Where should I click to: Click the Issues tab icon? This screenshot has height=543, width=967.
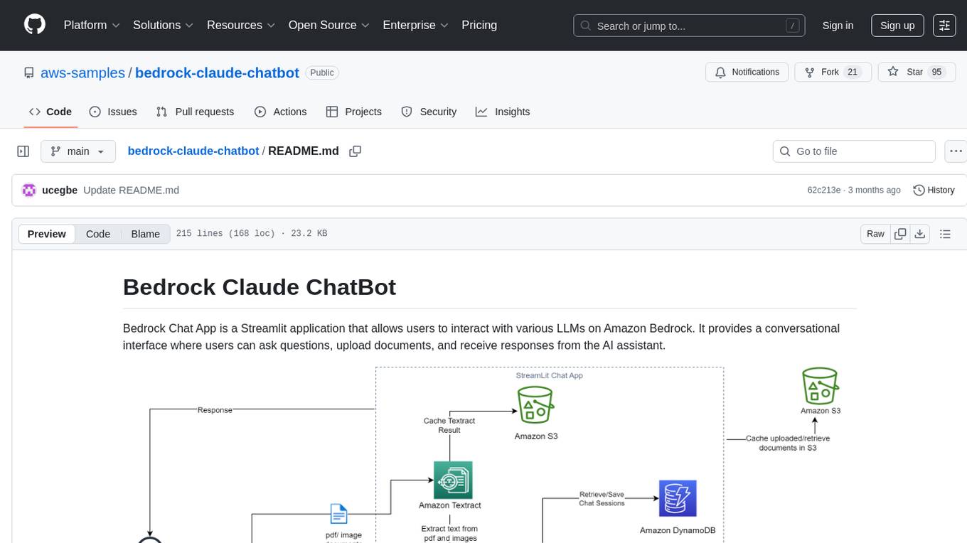pos(95,112)
